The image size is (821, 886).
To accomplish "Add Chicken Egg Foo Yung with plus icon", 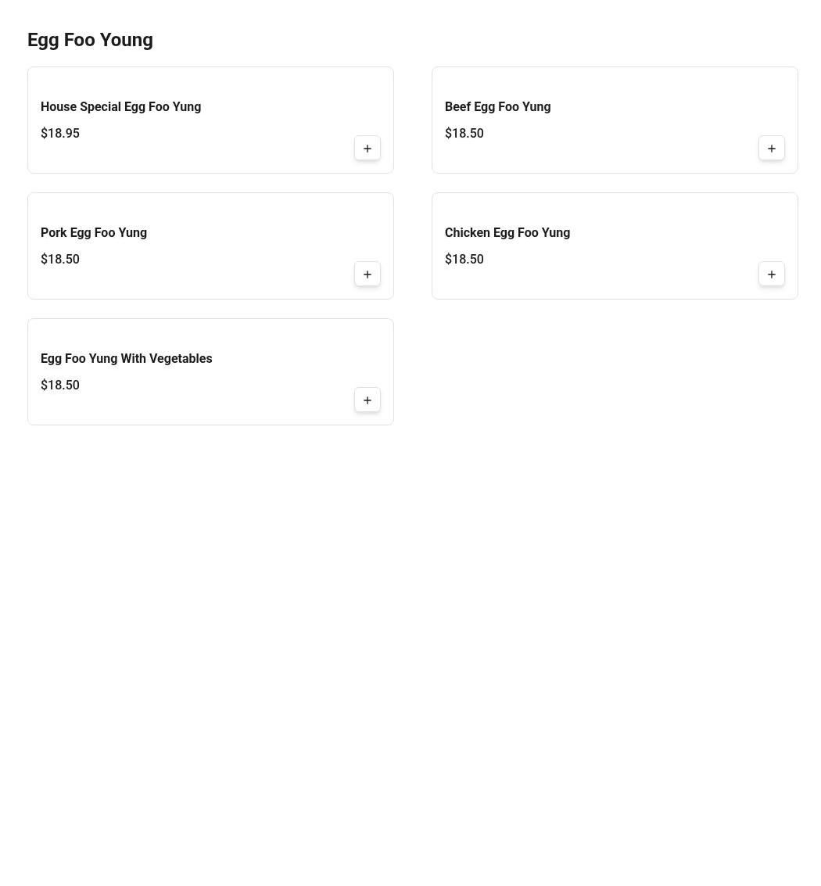I will 771,274.
